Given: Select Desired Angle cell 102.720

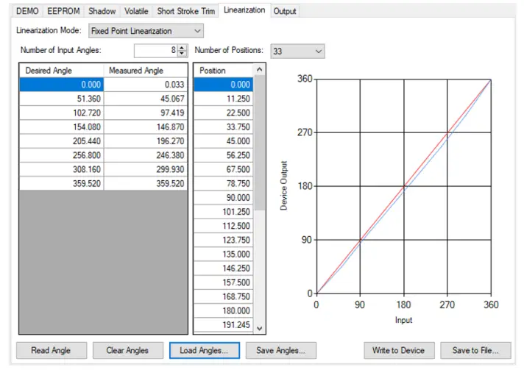Looking at the screenshot, I should coord(62,113).
